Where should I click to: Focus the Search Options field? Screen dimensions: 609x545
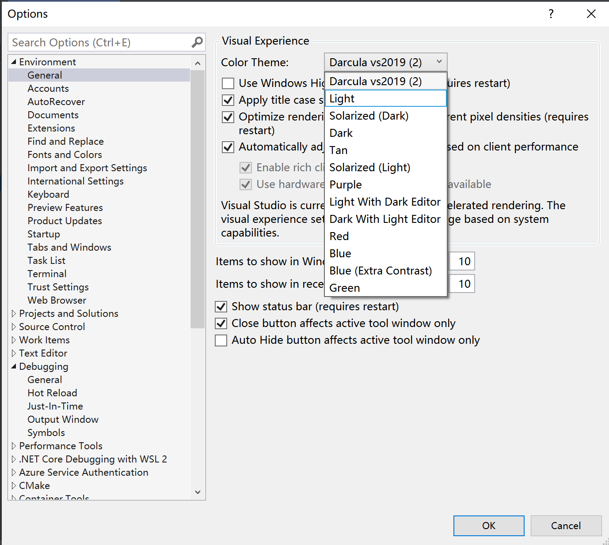99,42
